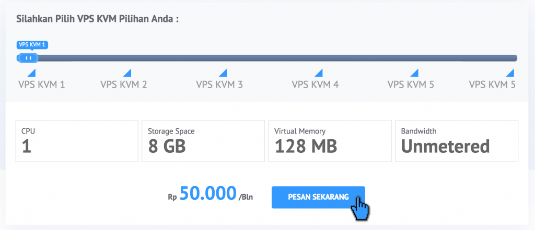Click the Bandwidth Unmetered box

[457, 141]
